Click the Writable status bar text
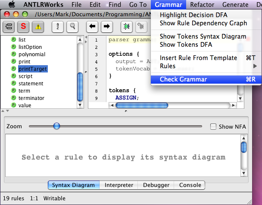Screen dimensions: 262x205 click(x=54, y=198)
